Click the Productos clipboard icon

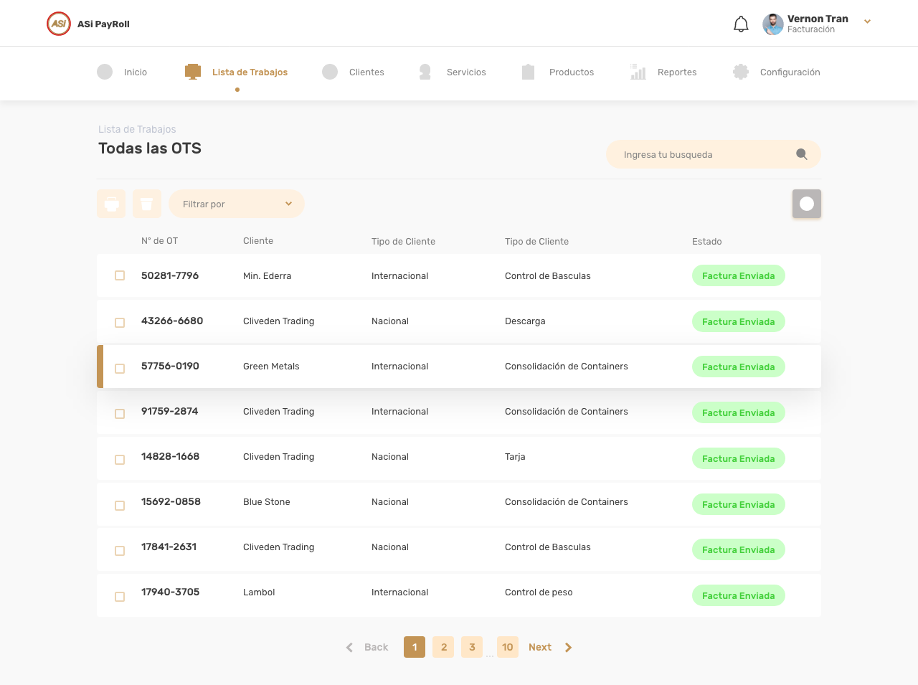click(529, 72)
